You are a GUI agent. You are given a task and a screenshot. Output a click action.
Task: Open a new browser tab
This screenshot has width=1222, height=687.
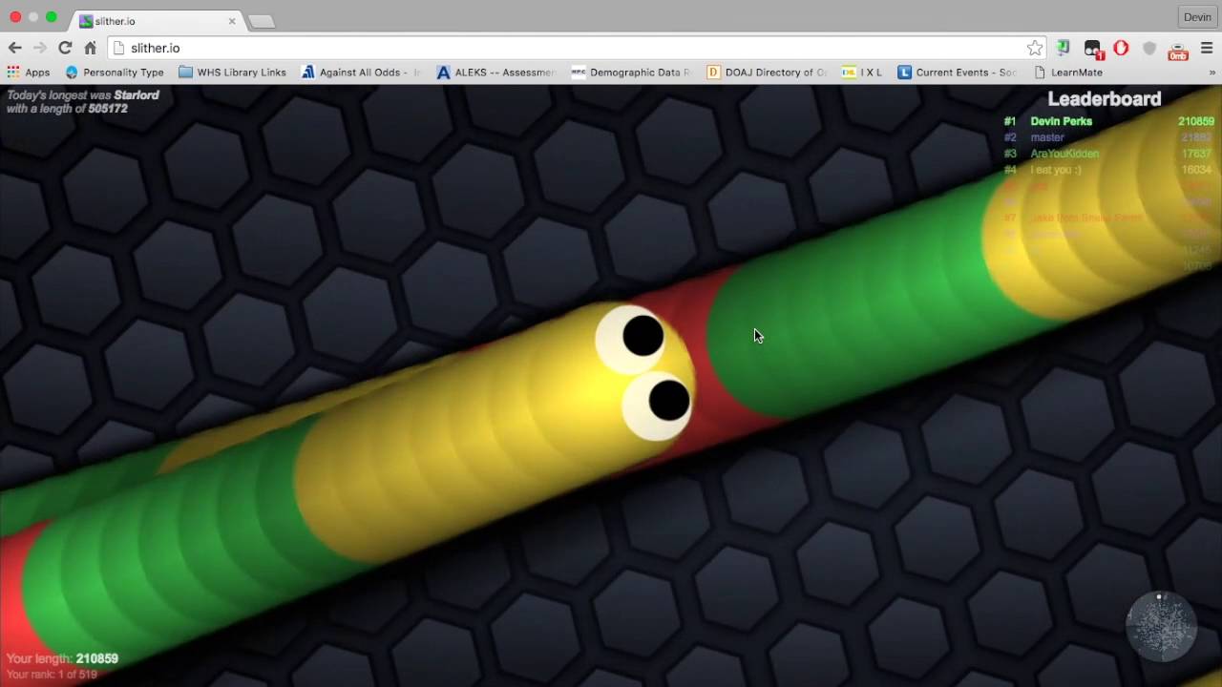tap(261, 22)
